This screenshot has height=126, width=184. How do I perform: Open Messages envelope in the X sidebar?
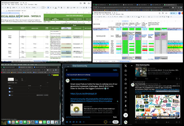tap(126, 84)
